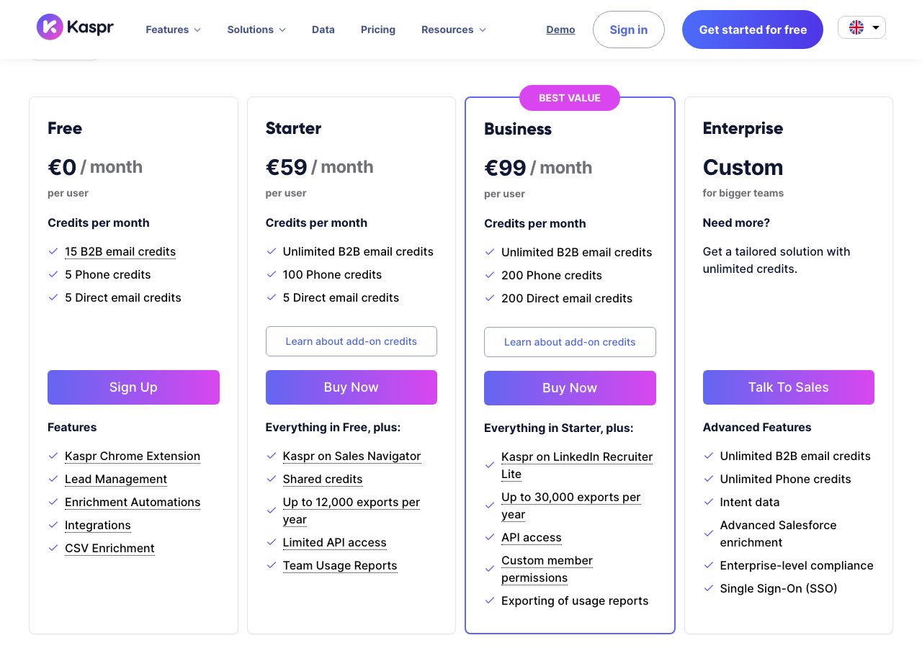Expand the Solutions menu

coord(256,30)
